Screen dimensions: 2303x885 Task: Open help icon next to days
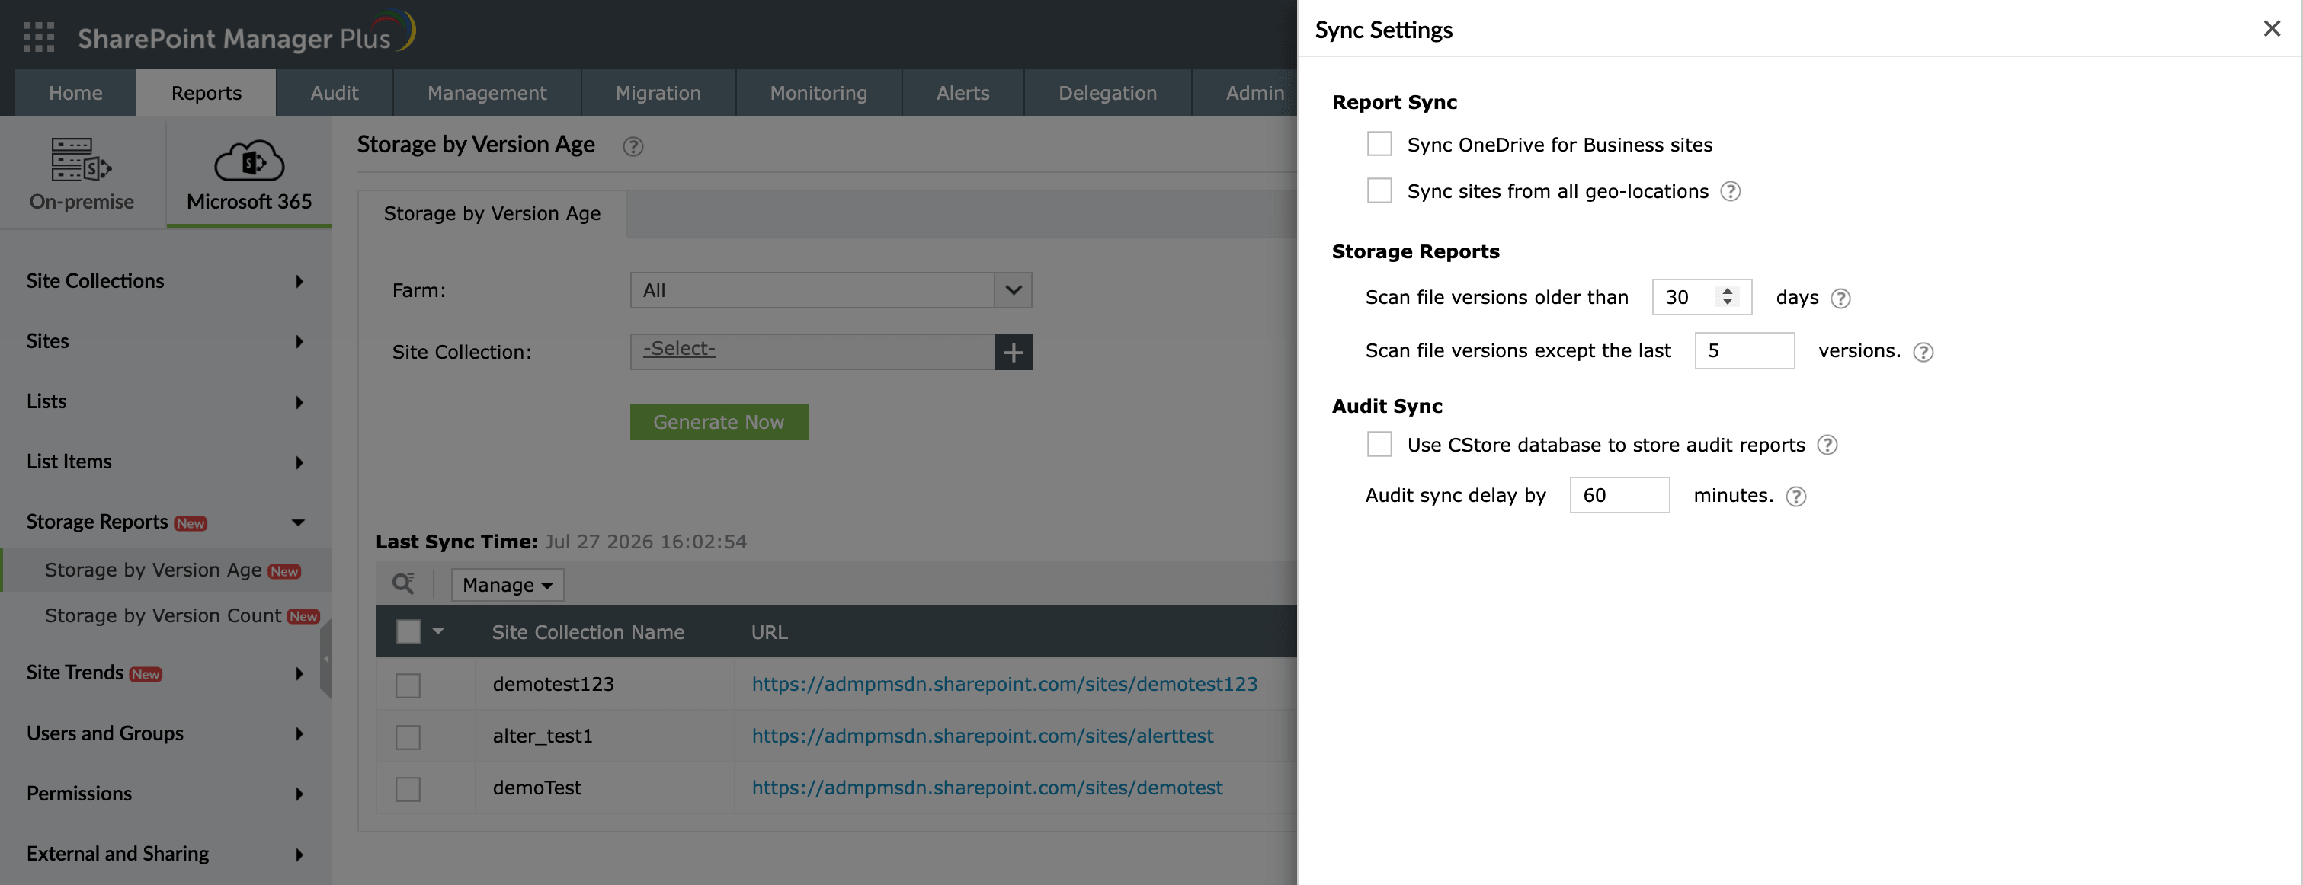[1840, 299]
